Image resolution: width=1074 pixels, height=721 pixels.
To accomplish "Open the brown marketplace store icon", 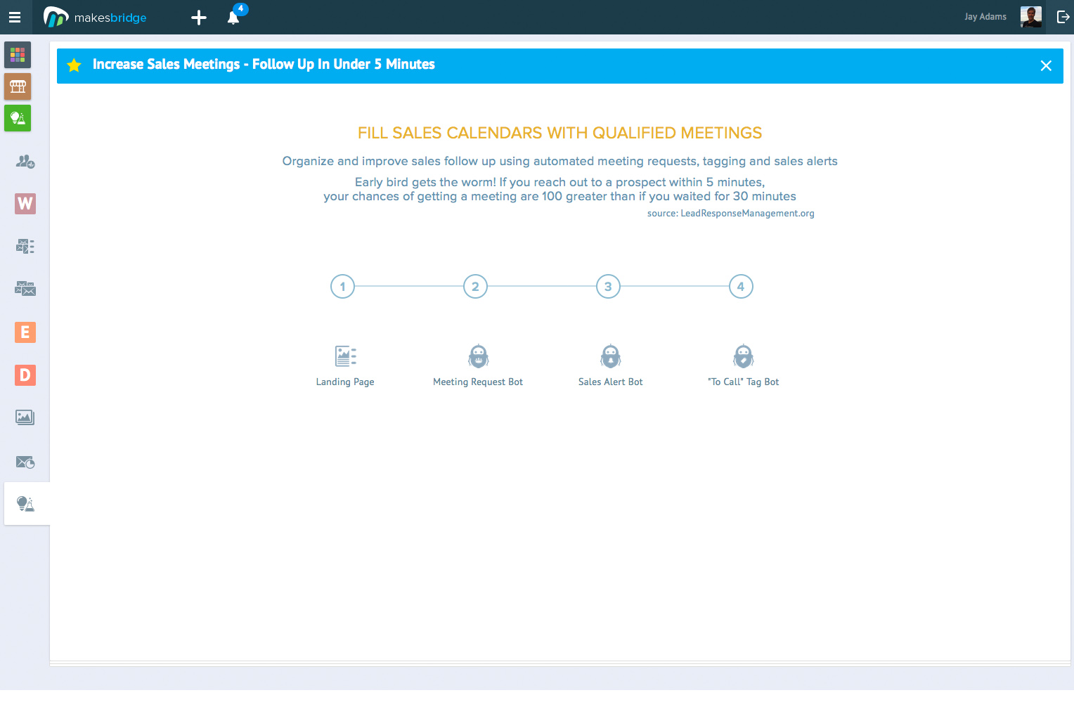I will tap(18, 86).
